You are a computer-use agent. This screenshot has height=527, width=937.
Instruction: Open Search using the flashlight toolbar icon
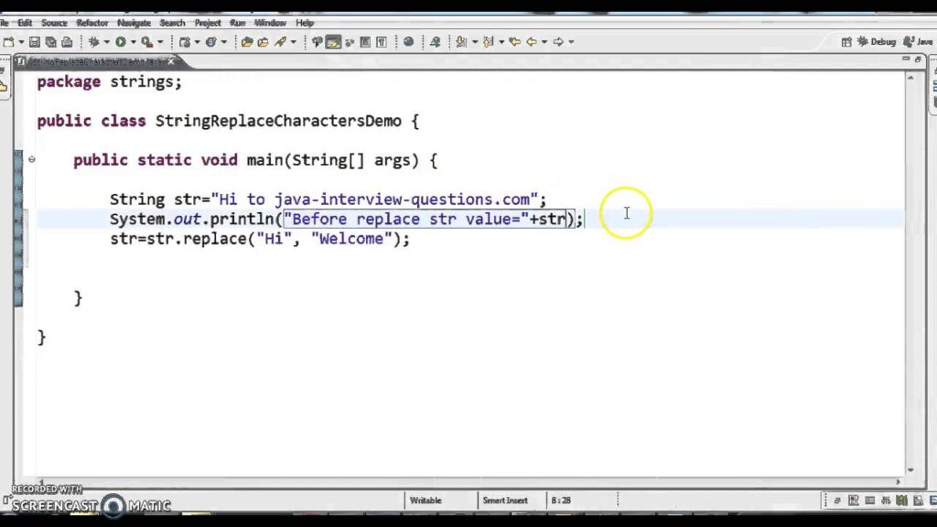tap(436, 41)
